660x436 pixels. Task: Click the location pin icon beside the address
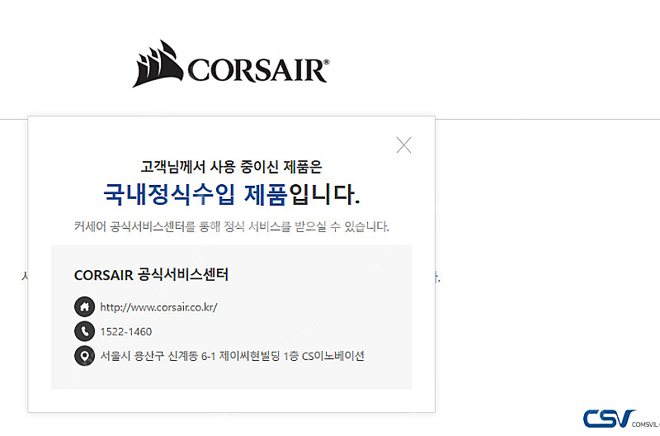[85, 356]
